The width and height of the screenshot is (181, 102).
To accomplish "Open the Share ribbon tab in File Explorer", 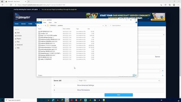I will tap(50, 22).
